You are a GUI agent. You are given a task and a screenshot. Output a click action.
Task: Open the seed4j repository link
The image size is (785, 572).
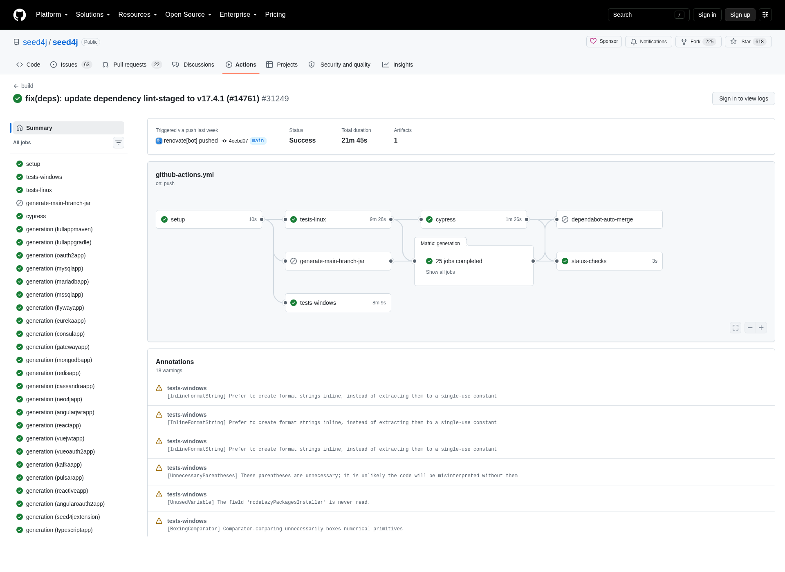click(65, 42)
